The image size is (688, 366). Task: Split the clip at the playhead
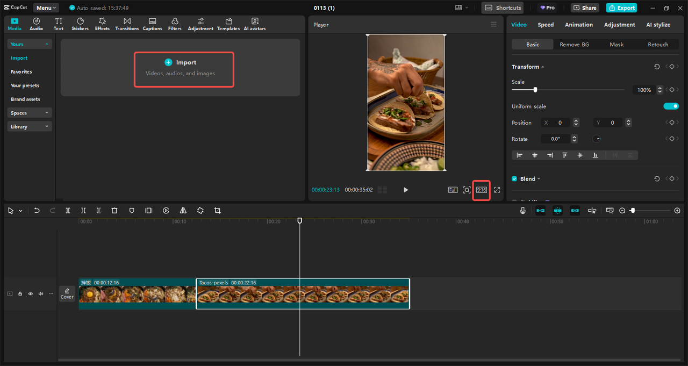[68, 211]
